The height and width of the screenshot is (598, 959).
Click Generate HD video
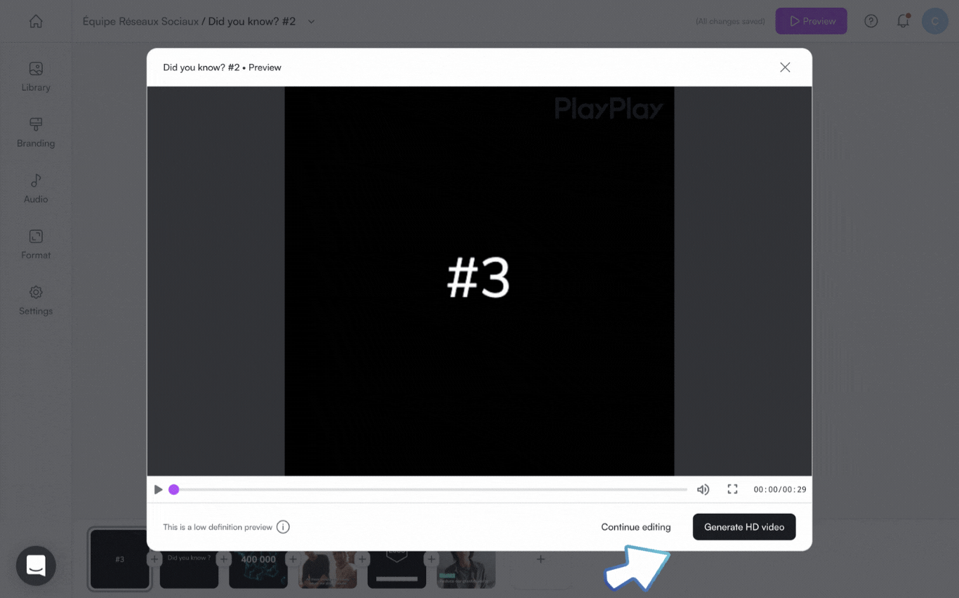click(744, 527)
